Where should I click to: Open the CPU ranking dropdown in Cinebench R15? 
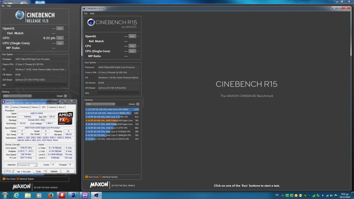click(x=100, y=104)
